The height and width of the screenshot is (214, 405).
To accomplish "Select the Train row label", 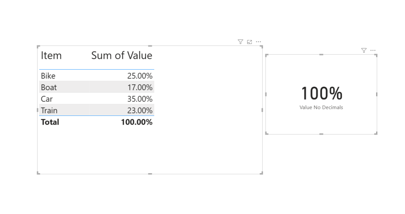I will tap(49, 110).
